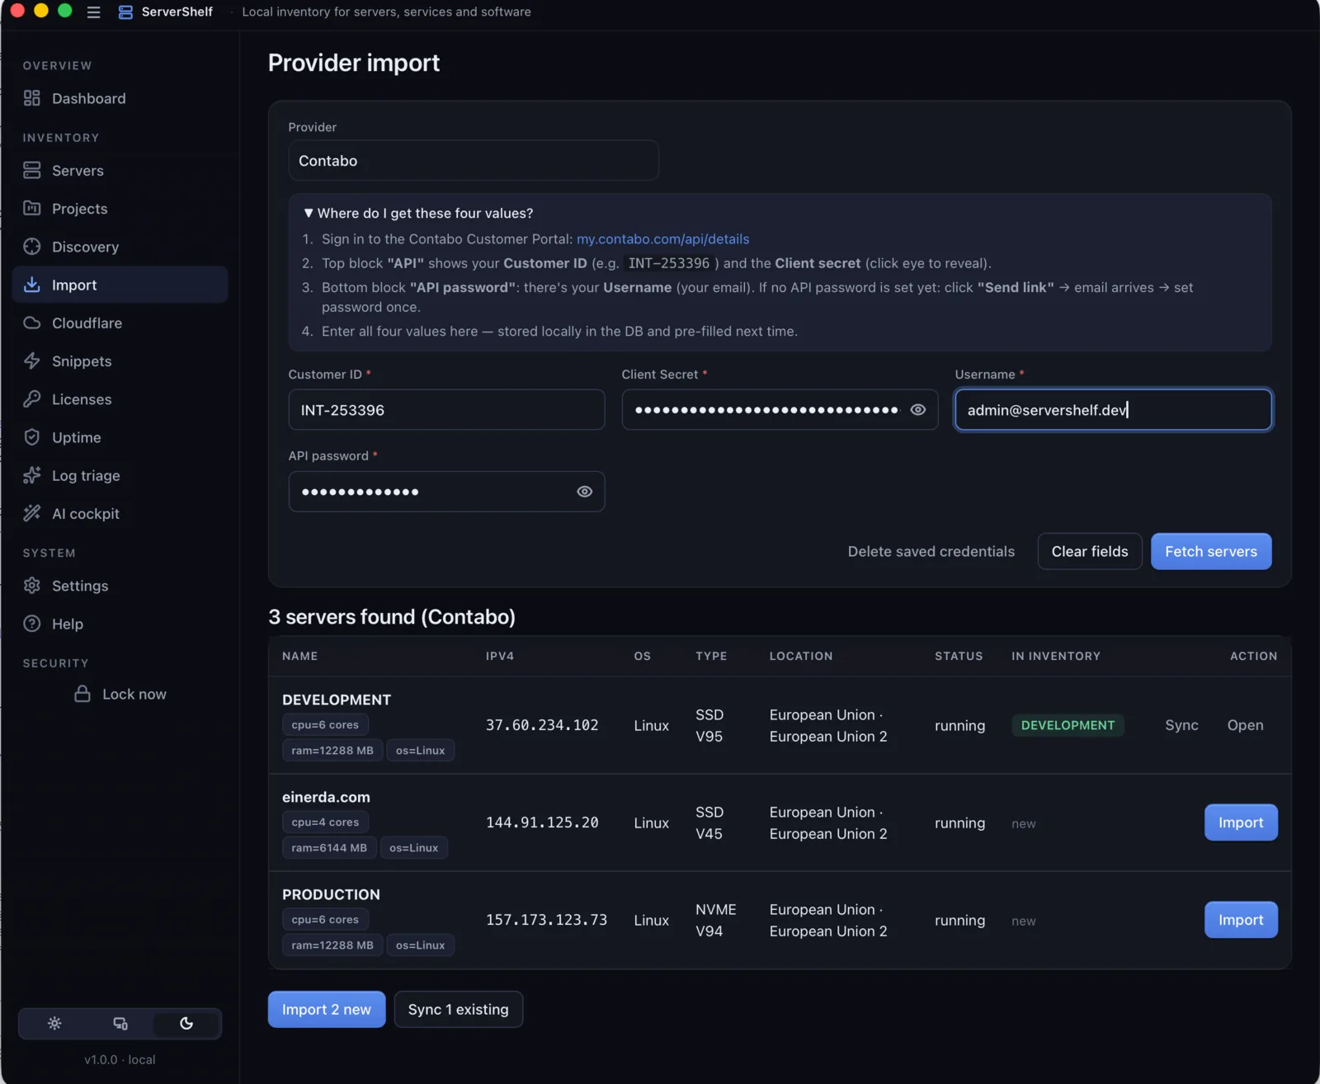Screen dimensions: 1320x1084
Task: Click IP address 144.91.125.20
Action: click(542, 822)
